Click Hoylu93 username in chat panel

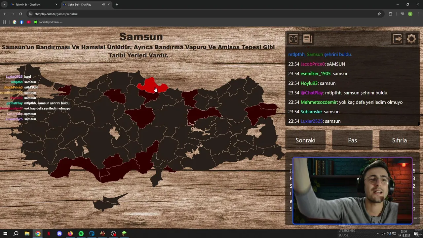pos(309,83)
